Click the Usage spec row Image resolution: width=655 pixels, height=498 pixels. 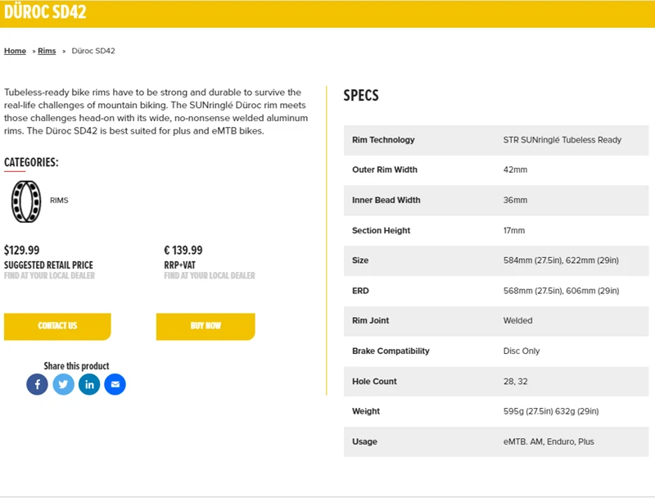click(x=495, y=442)
